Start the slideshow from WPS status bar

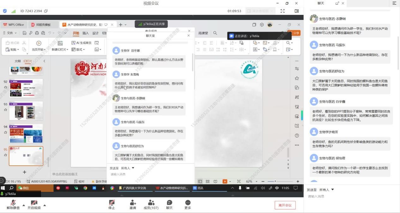(x=225, y=181)
